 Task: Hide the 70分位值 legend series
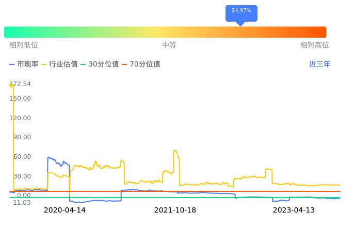coord(141,64)
